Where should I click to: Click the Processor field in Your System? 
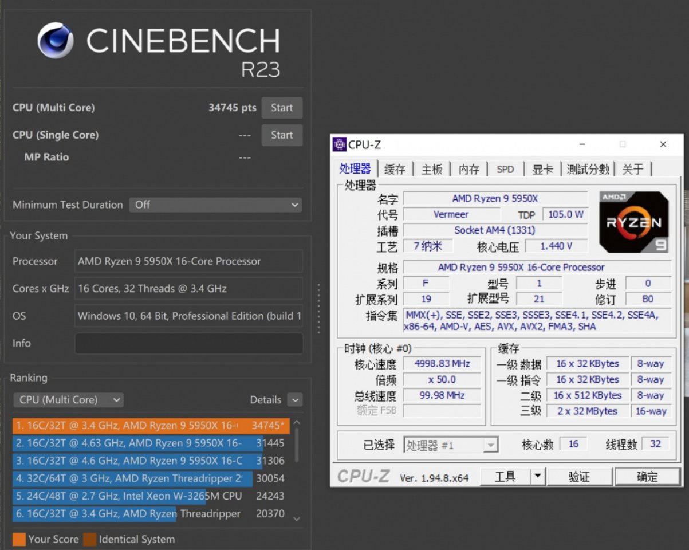coord(188,261)
